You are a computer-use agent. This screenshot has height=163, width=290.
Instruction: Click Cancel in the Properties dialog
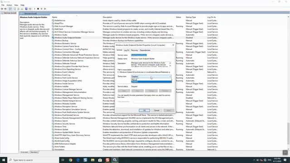156,110
